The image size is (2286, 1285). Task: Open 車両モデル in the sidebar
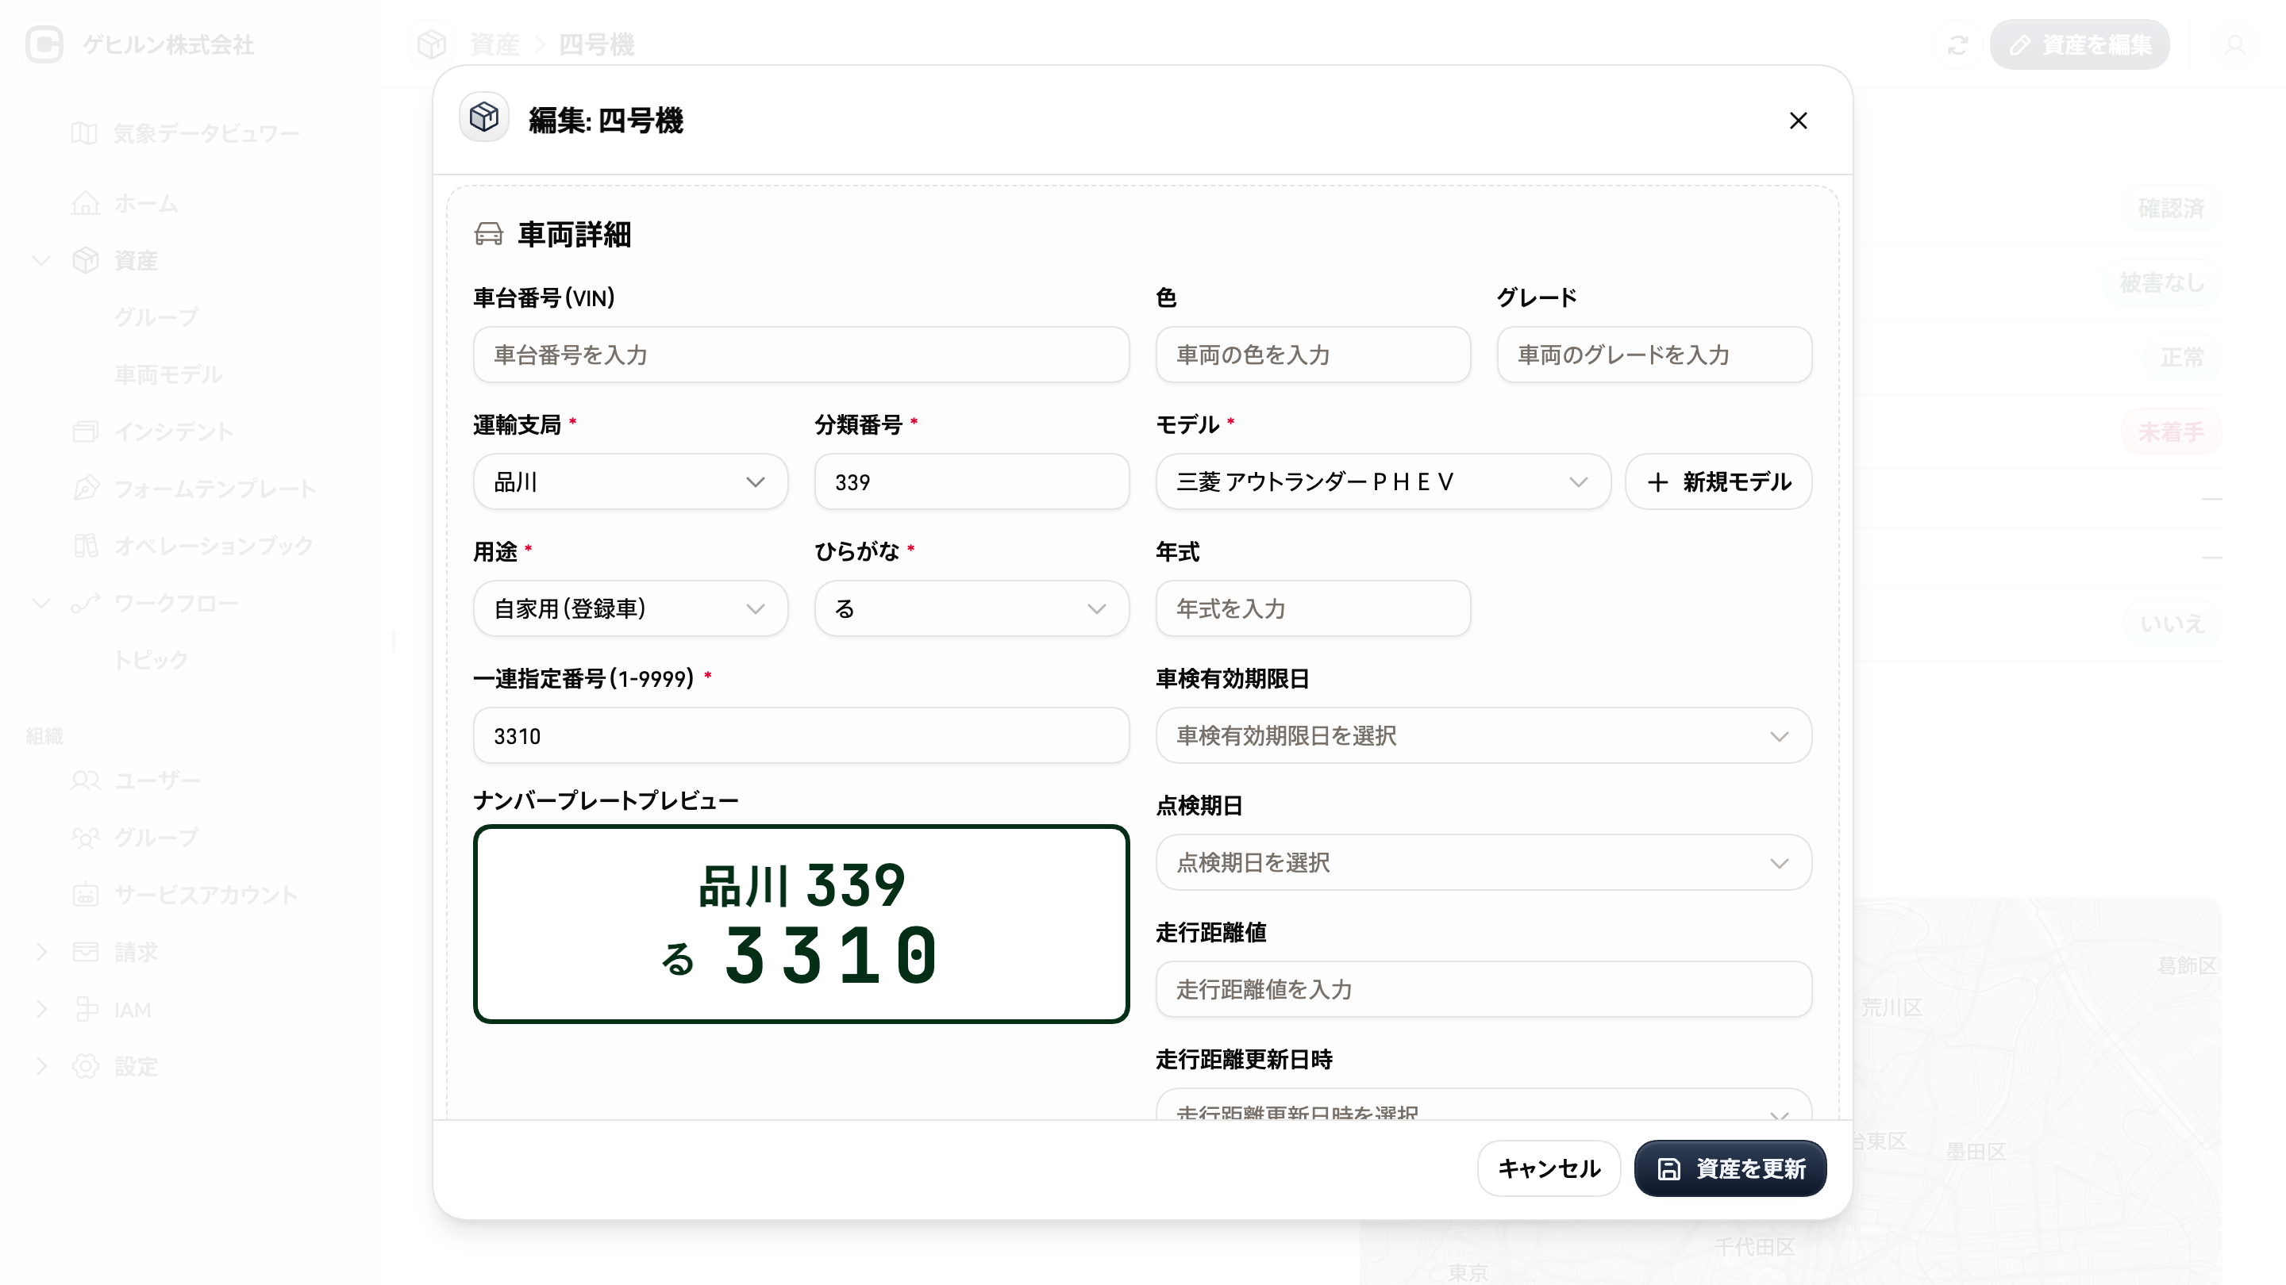point(167,374)
